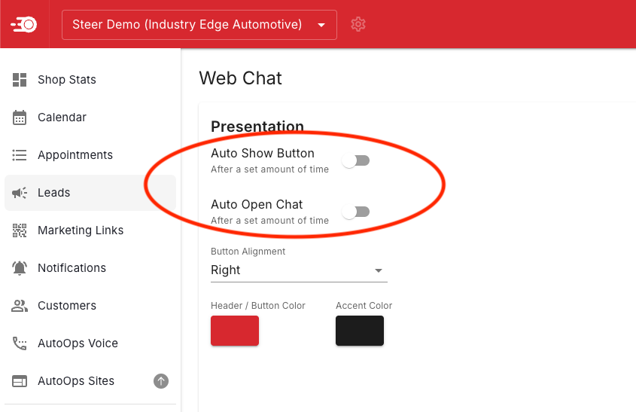Click the Presentation section heading
636x412 pixels.
[257, 127]
